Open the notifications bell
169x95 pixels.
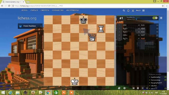coord(128,11)
